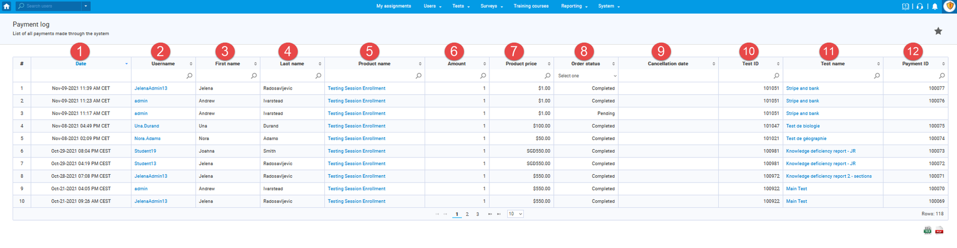The width and height of the screenshot is (957, 248).
Task: Open notifications bell
Action: click(x=935, y=7)
